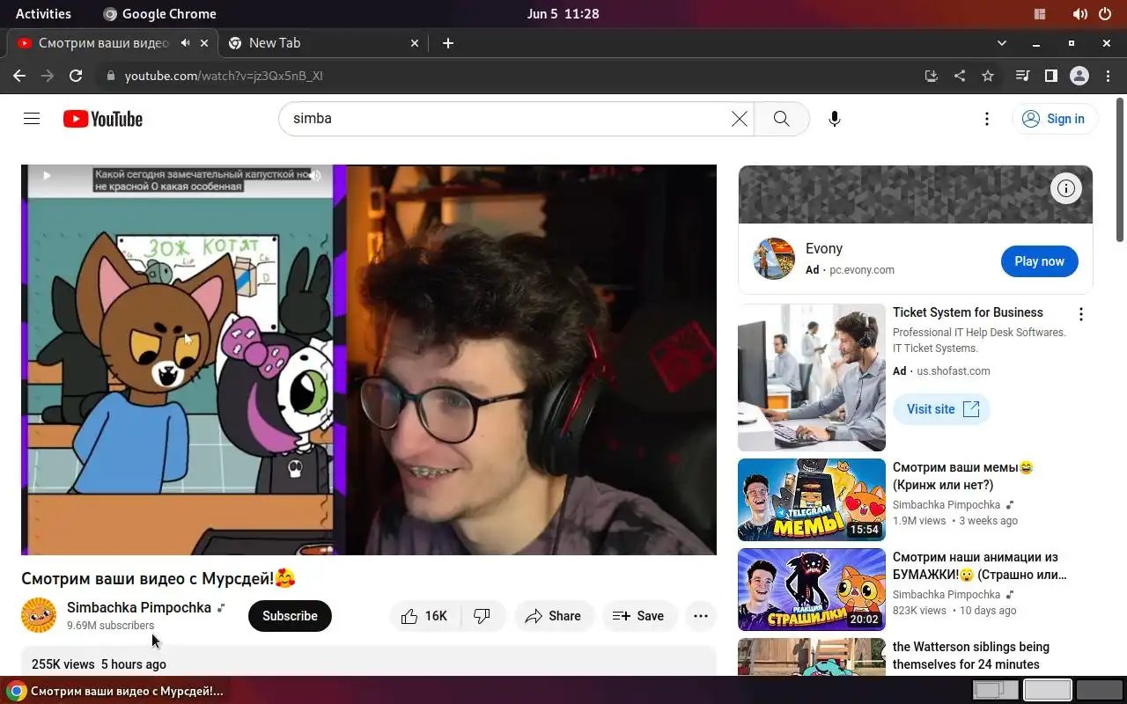The image size is (1127, 704).
Task: Open options menu for Ticket System ad
Action: click(x=1081, y=314)
